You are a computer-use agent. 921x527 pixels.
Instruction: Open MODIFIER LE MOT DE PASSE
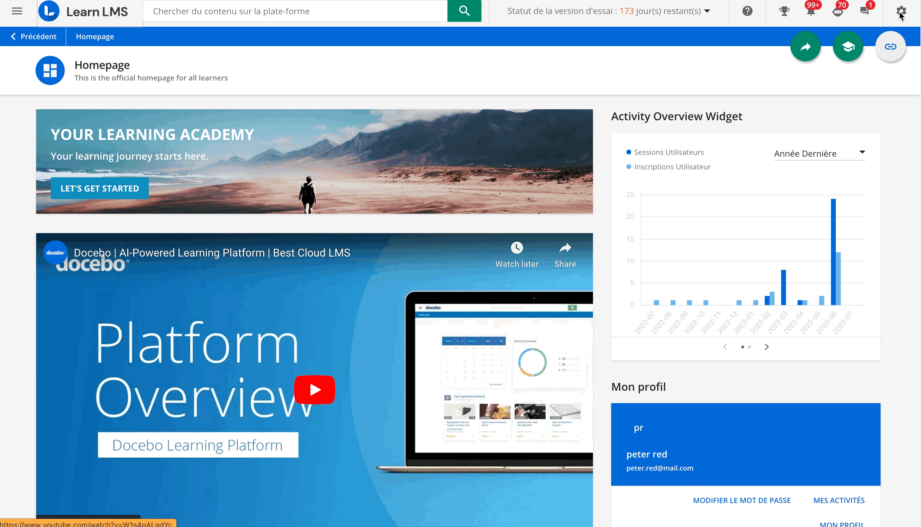(x=742, y=500)
